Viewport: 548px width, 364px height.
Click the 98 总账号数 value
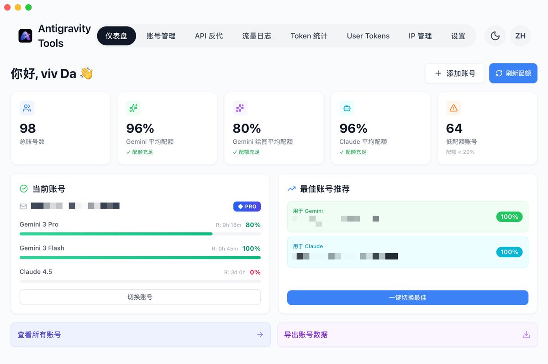[28, 129]
